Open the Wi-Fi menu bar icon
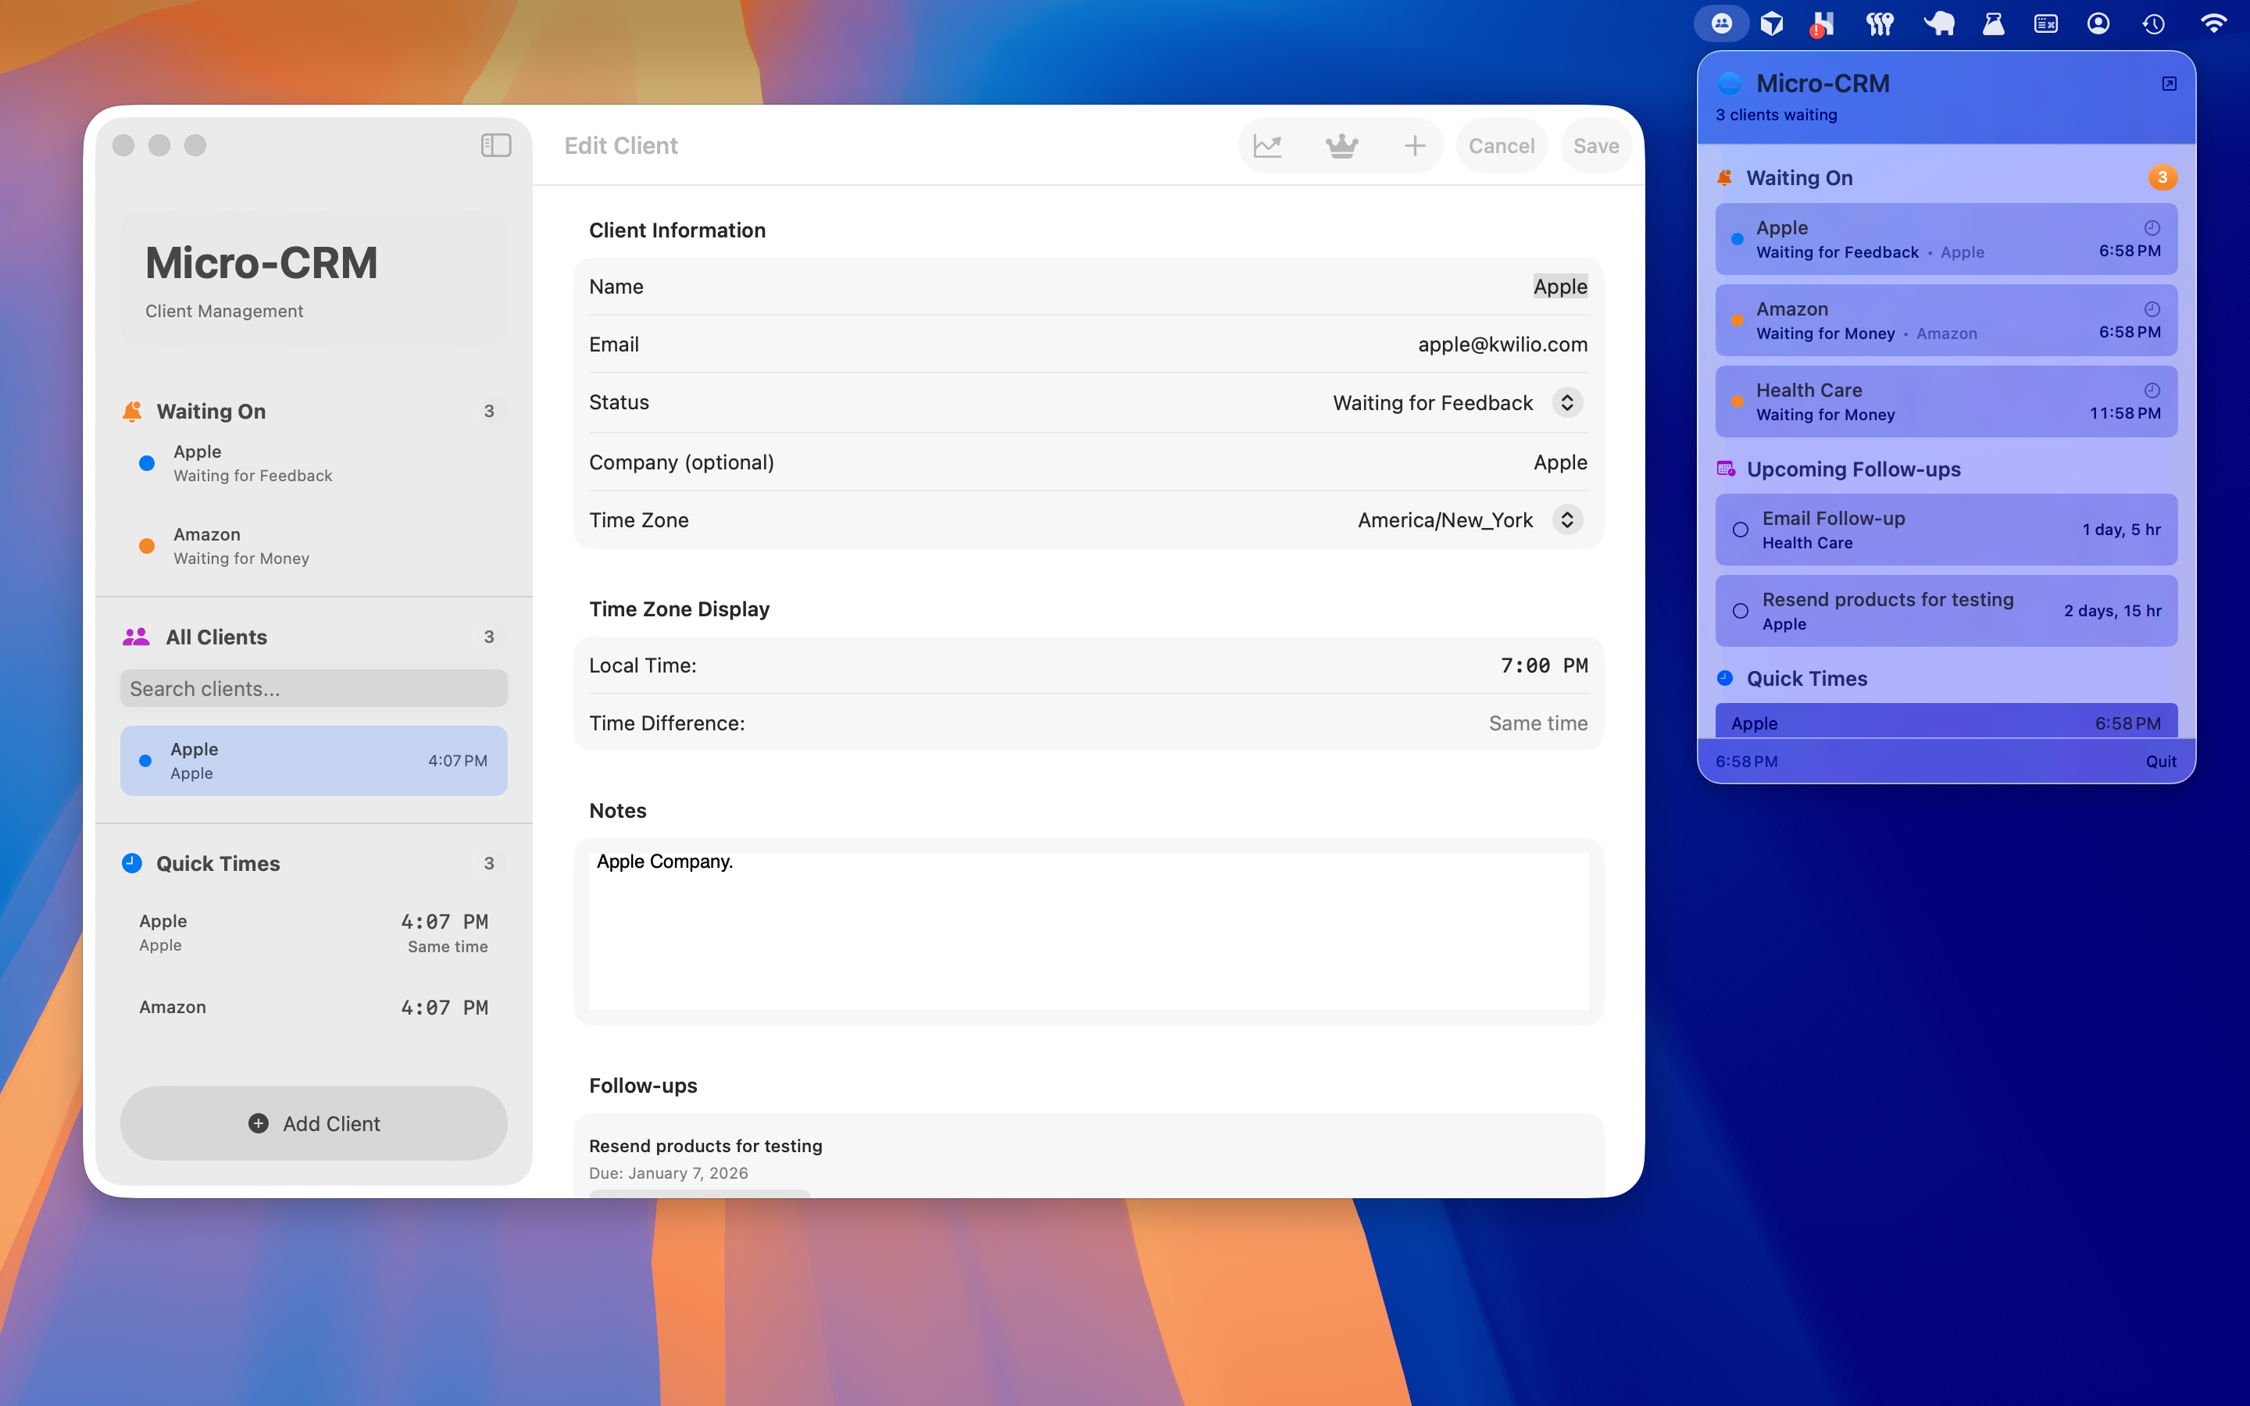 click(x=2214, y=23)
